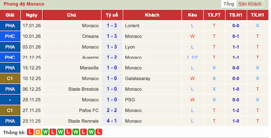Viewport: 271px width, 138px height.
Task: Click the dash league badge in the PSG row
Action: point(10,100)
